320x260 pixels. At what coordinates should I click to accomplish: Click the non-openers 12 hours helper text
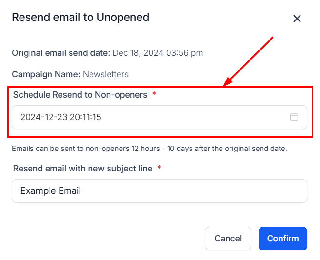pos(150,148)
